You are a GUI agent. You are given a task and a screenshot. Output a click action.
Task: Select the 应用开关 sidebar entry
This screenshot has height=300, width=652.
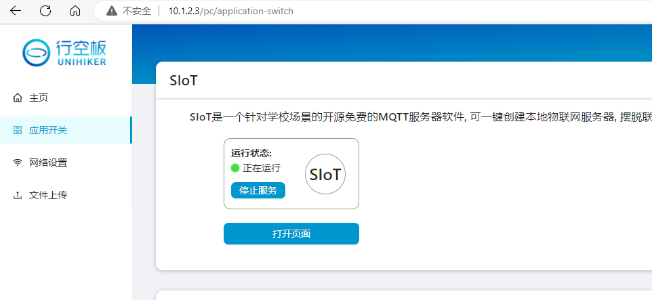(x=66, y=130)
